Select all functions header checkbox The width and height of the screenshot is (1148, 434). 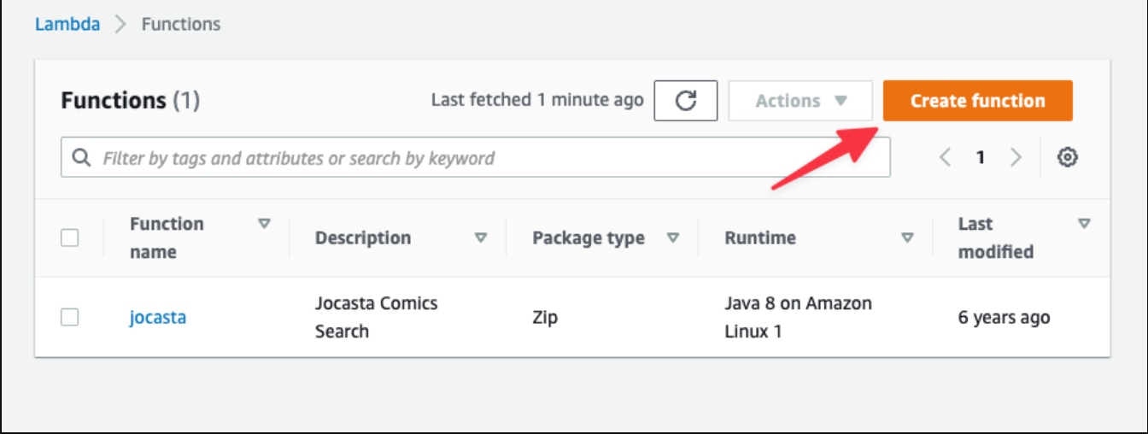[x=70, y=238]
